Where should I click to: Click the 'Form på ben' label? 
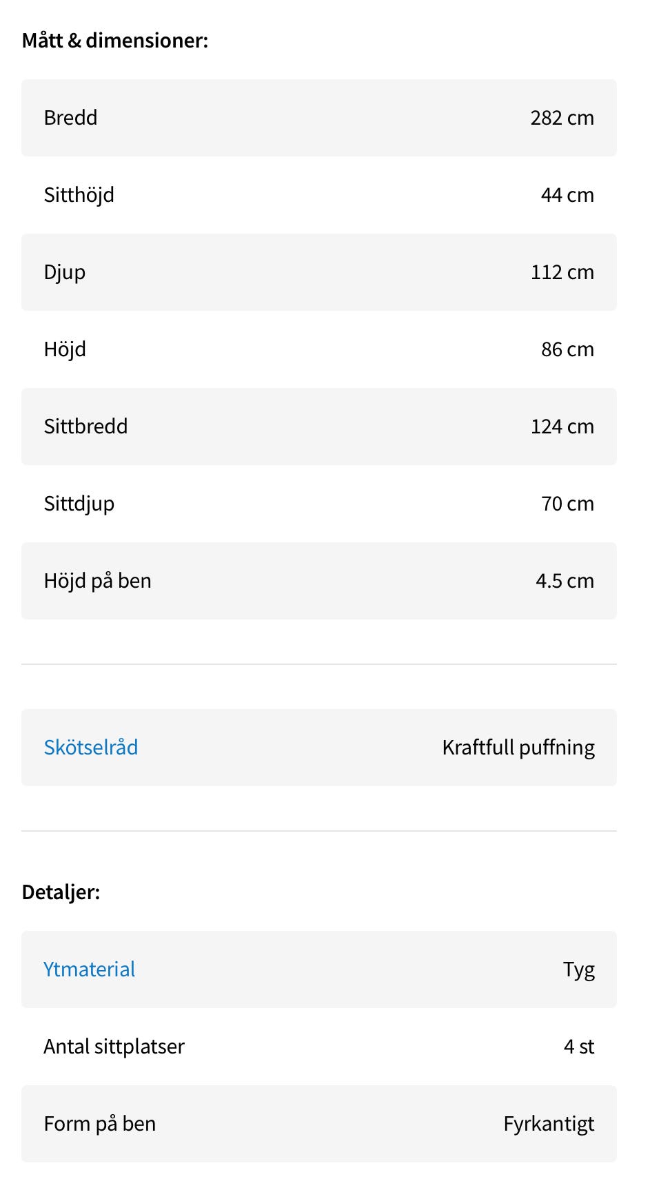coord(99,1124)
